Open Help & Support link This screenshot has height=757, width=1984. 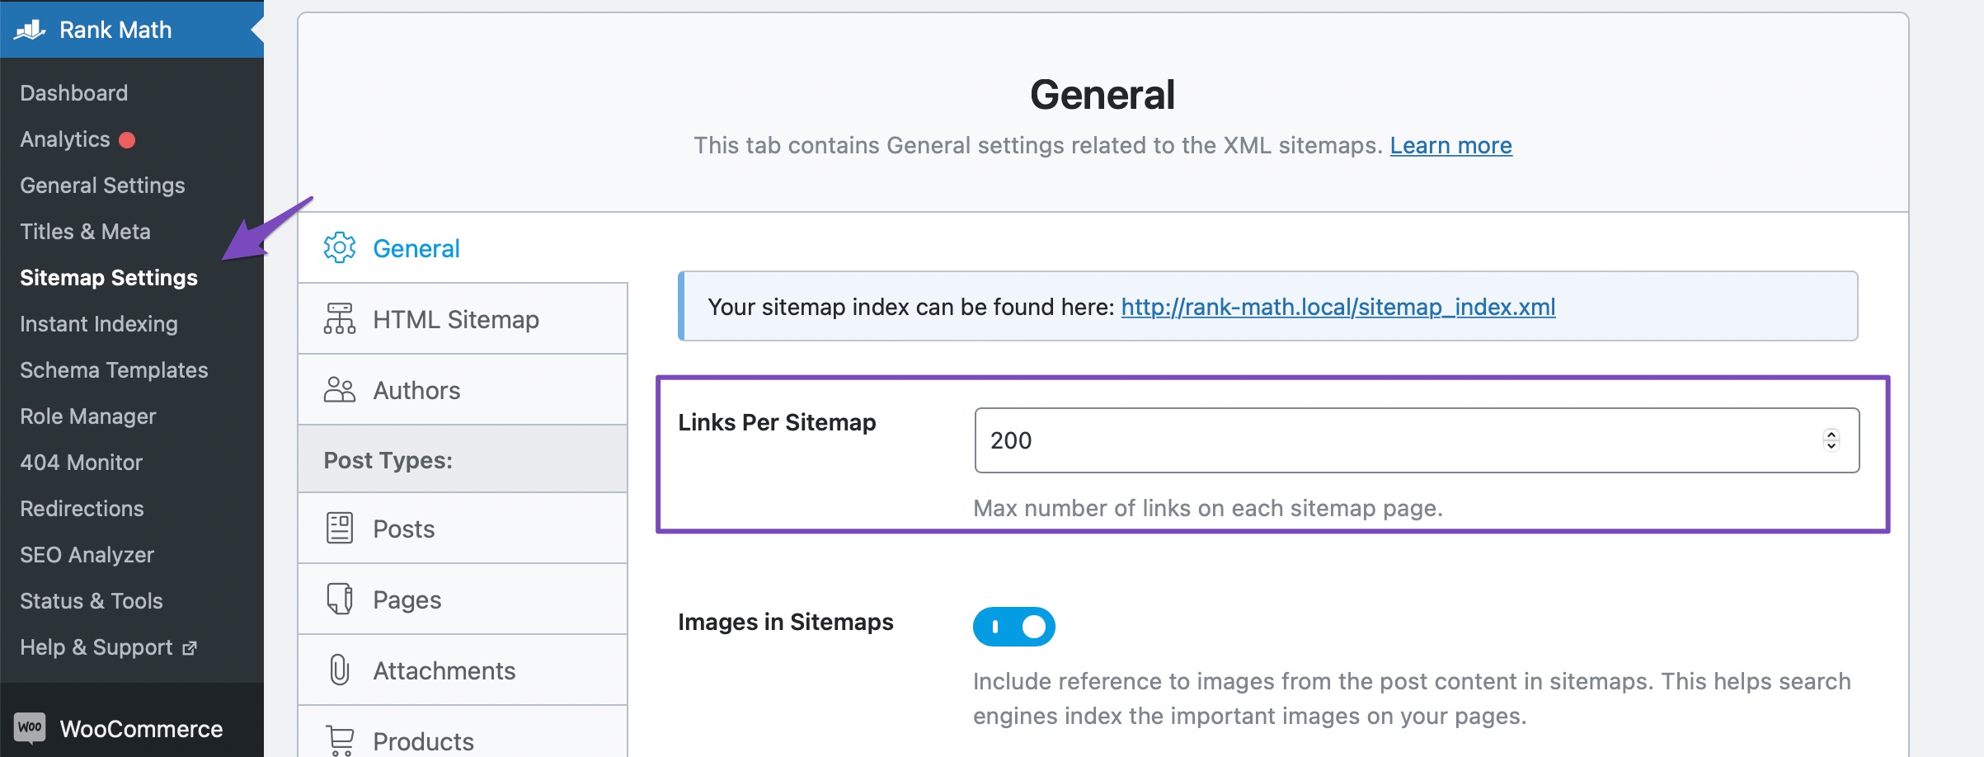[96, 647]
